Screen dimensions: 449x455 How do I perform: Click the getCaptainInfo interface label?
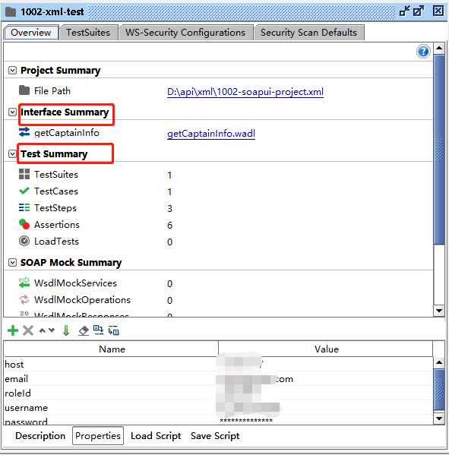click(67, 133)
